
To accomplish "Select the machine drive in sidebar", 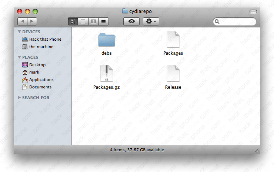I will click(x=41, y=47).
